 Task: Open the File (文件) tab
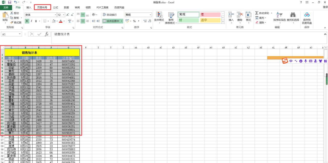(6, 7)
